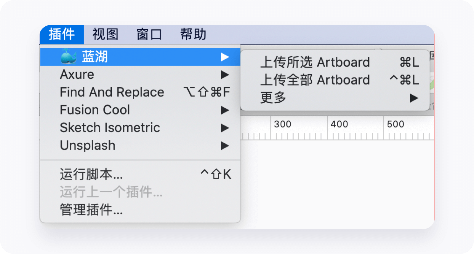Choose 运行脚本... menu entry
This screenshot has width=474, height=254.
tap(140, 174)
